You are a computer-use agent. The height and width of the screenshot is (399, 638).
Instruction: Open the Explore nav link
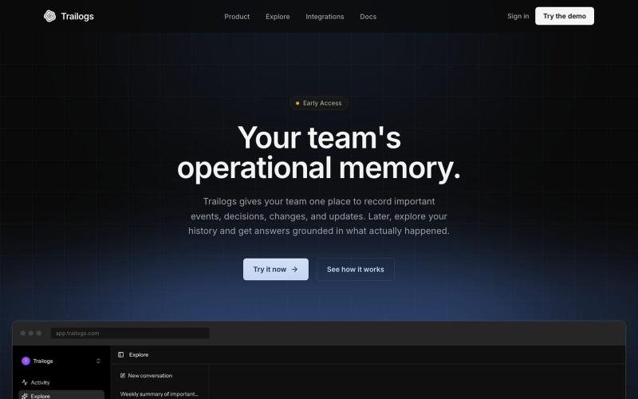(x=278, y=17)
